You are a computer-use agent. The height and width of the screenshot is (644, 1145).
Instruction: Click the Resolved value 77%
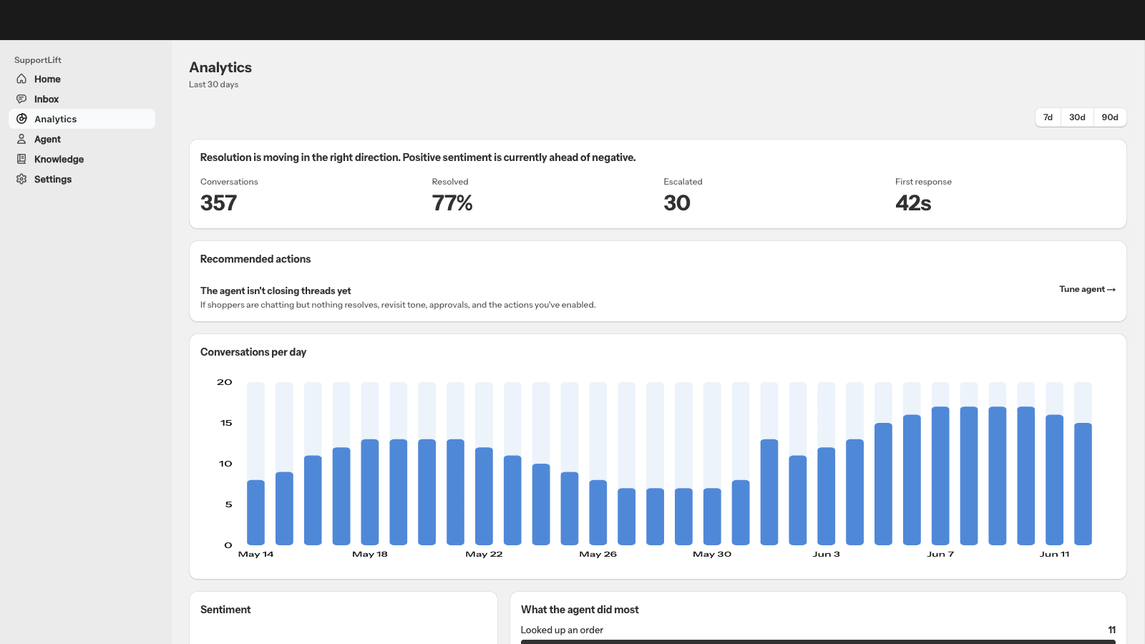coord(452,203)
